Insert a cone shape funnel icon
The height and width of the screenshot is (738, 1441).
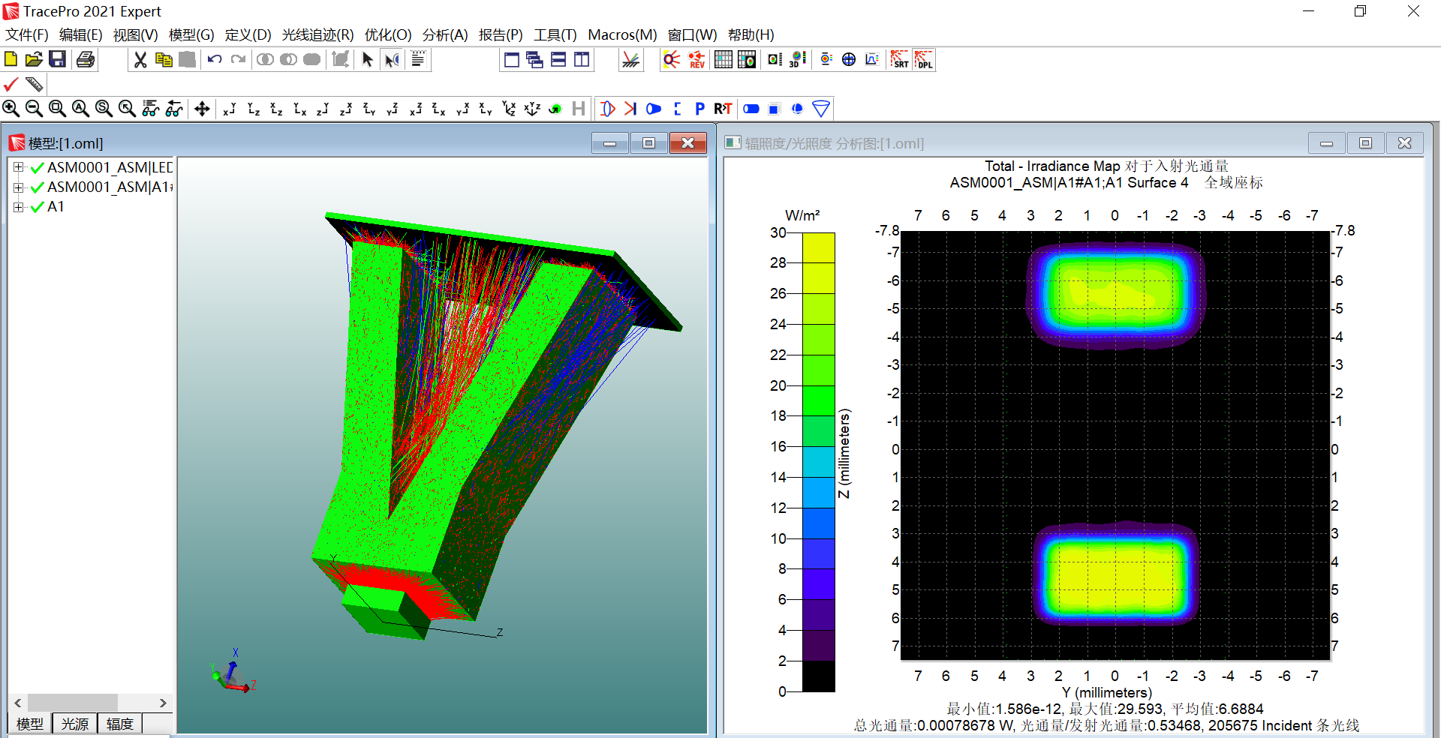pyautogui.click(x=821, y=109)
